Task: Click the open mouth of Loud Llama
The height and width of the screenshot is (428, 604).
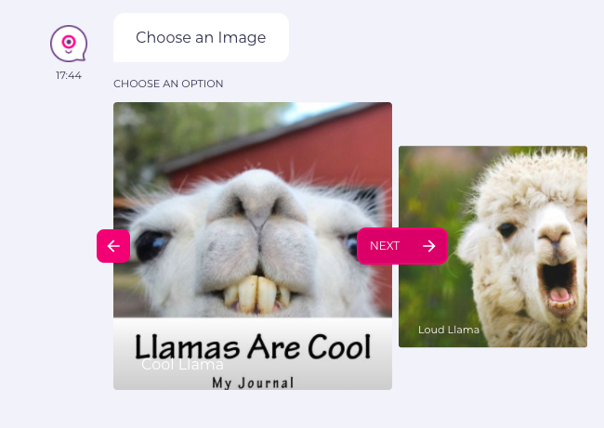Action: 558,284
